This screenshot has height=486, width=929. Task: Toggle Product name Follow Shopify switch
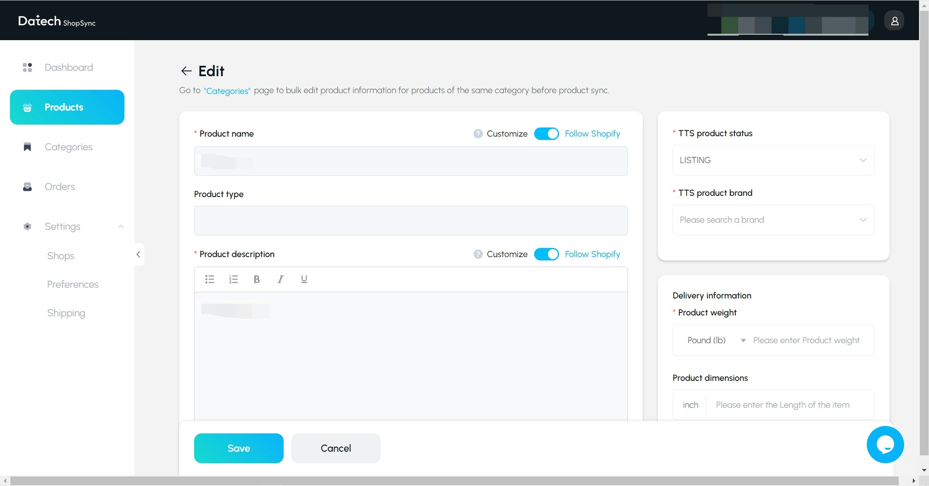pyautogui.click(x=546, y=134)
